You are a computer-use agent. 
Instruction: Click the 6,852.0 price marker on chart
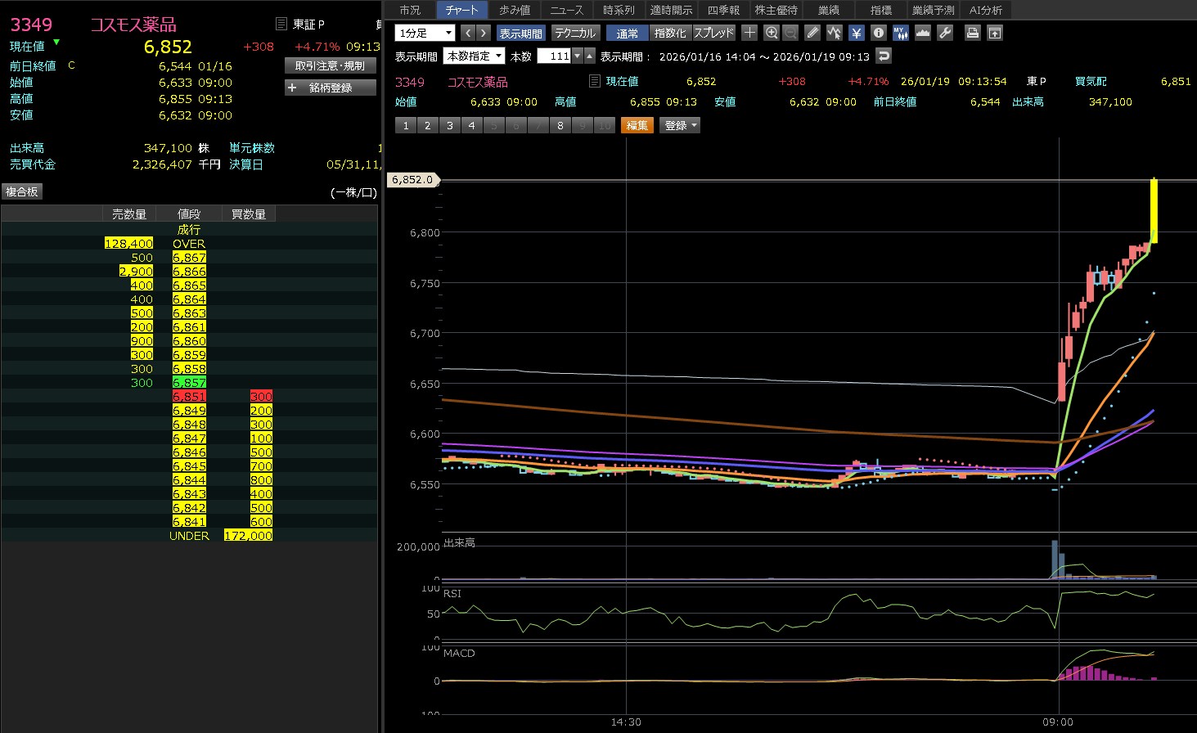coord(412,179)
